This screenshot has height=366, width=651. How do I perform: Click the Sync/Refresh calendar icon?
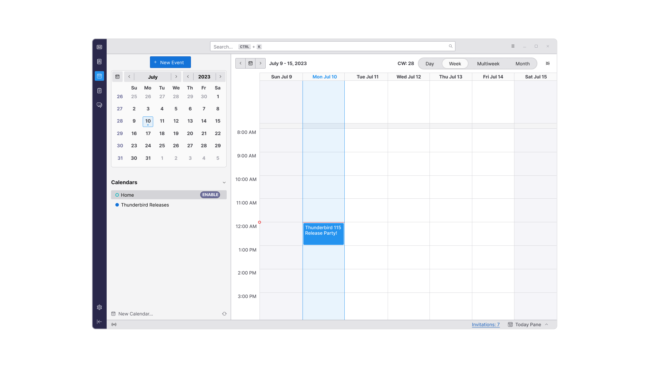(224, 314)
